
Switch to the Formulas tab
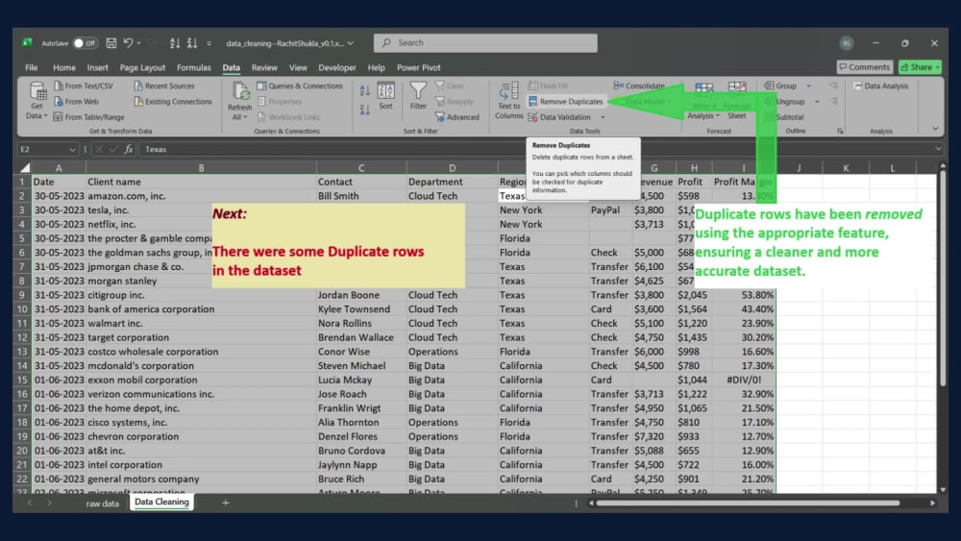194,67
